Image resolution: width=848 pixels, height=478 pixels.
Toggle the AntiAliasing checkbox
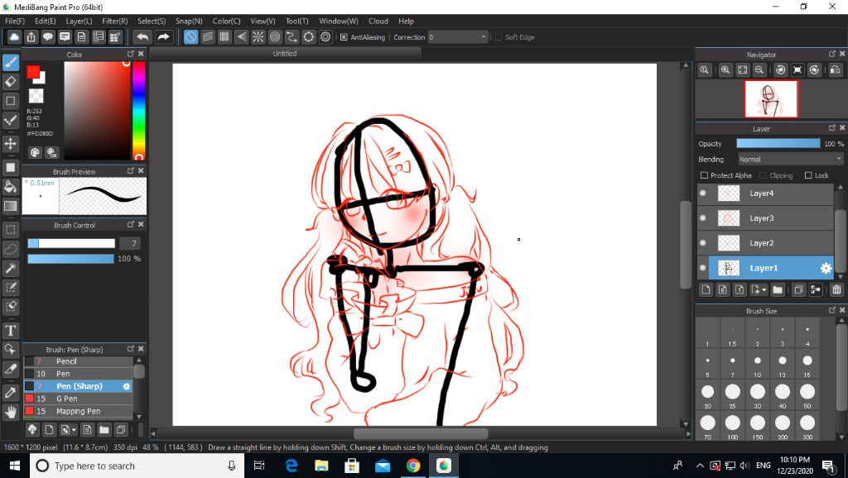point(344,37)
